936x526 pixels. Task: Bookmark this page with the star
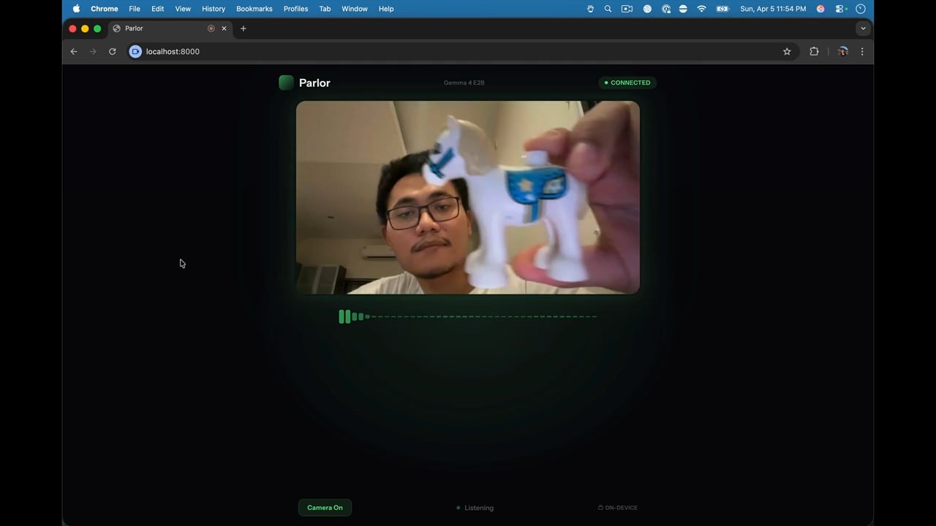coord(787,51)
